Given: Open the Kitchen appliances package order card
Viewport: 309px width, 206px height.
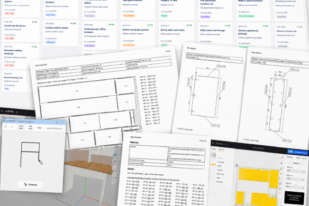Looking at the screenshot, I should click(253, 35).
